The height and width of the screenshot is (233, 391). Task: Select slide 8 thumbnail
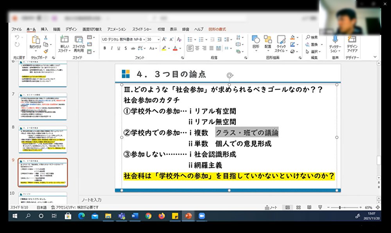43,140
